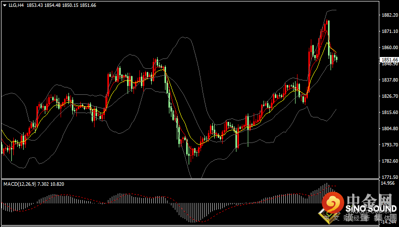Viewport: 399px width, 227px height.
Task: Click the 1860.00 price axis label
Action: 390,48
